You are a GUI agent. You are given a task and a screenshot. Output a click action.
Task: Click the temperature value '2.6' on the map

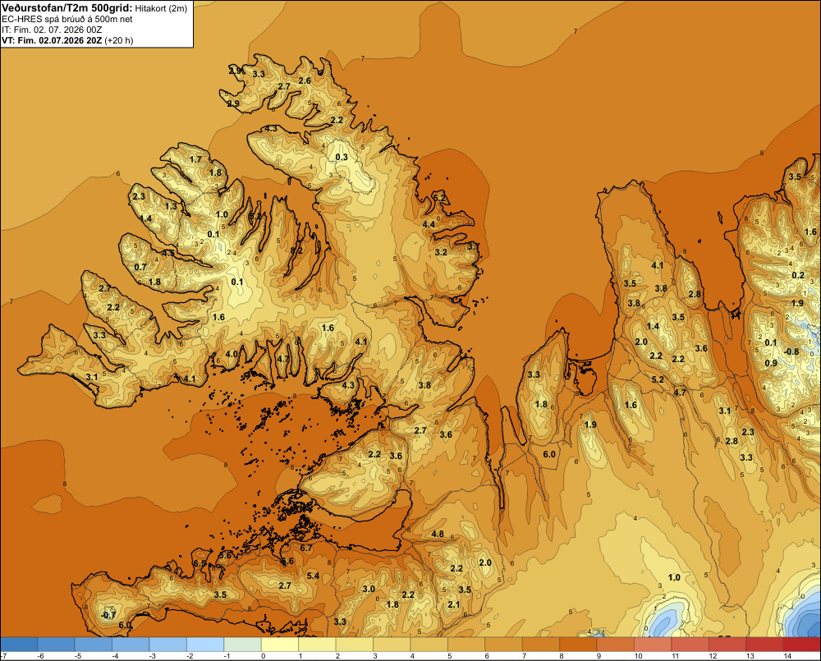coord(305,80)
